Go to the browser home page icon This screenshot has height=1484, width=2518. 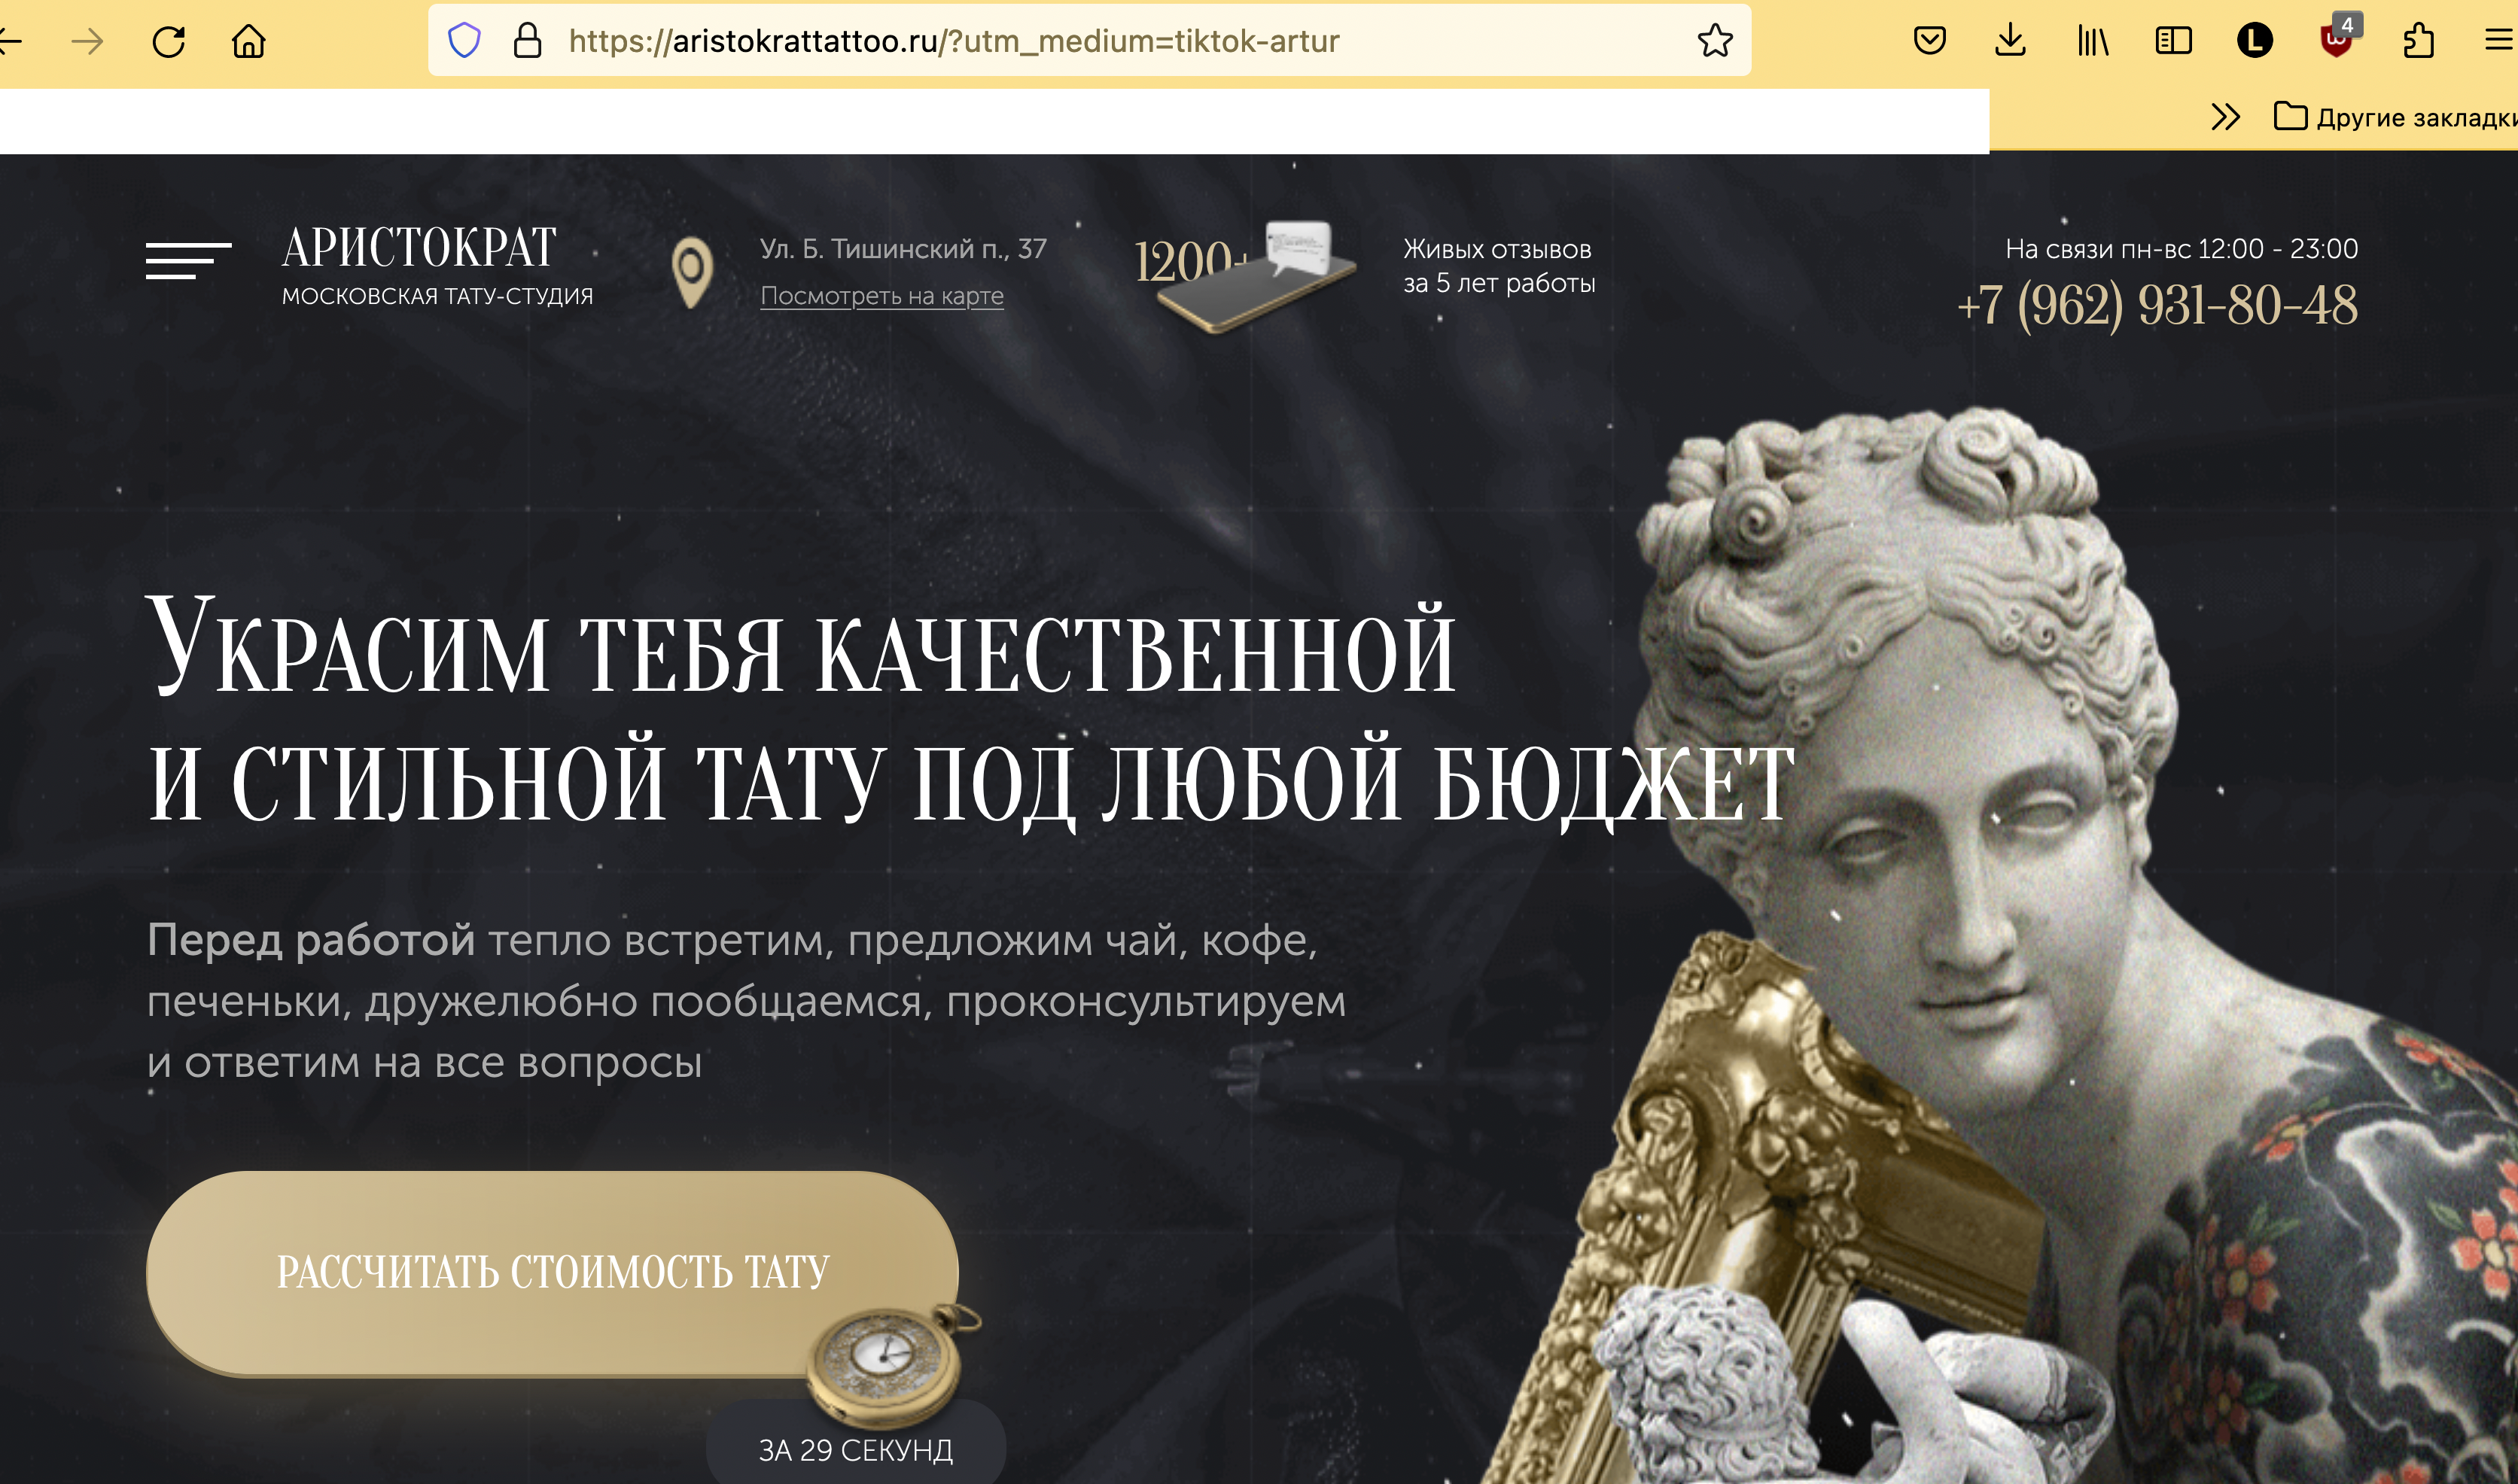click(248, 41)
